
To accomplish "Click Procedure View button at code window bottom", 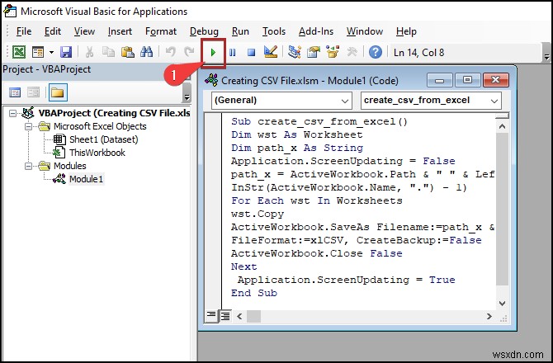I will [x=211, y=316].
